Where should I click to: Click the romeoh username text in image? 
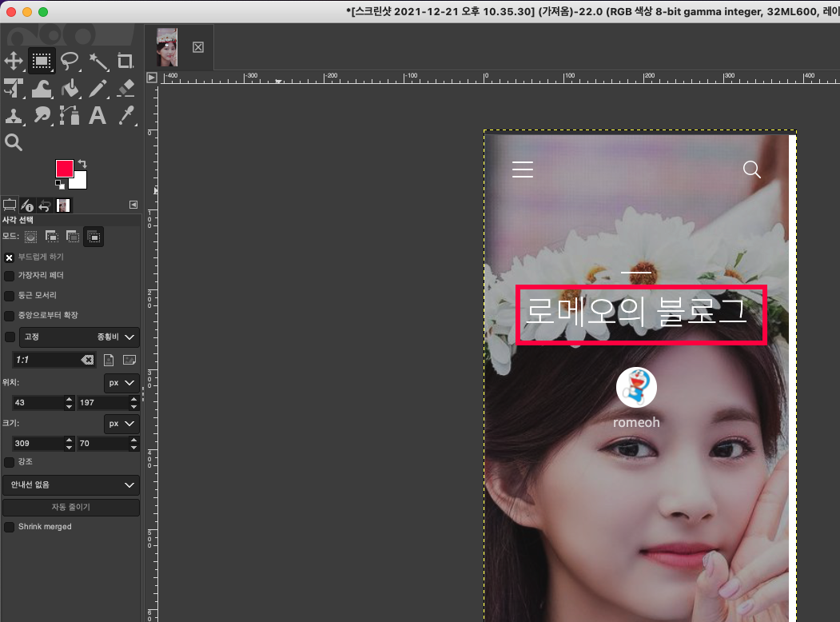[x=636, y=422]
